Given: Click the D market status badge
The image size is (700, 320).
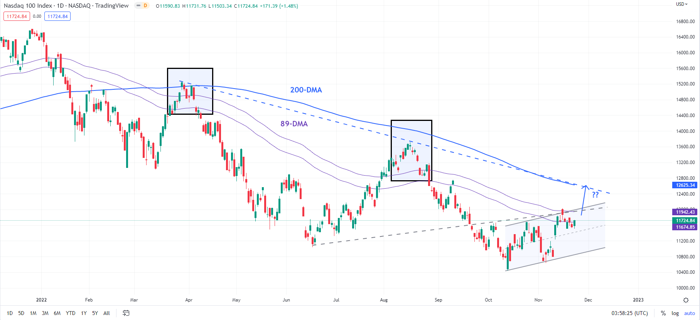Looking at the screenshot, I should click(x=145, y=6).
